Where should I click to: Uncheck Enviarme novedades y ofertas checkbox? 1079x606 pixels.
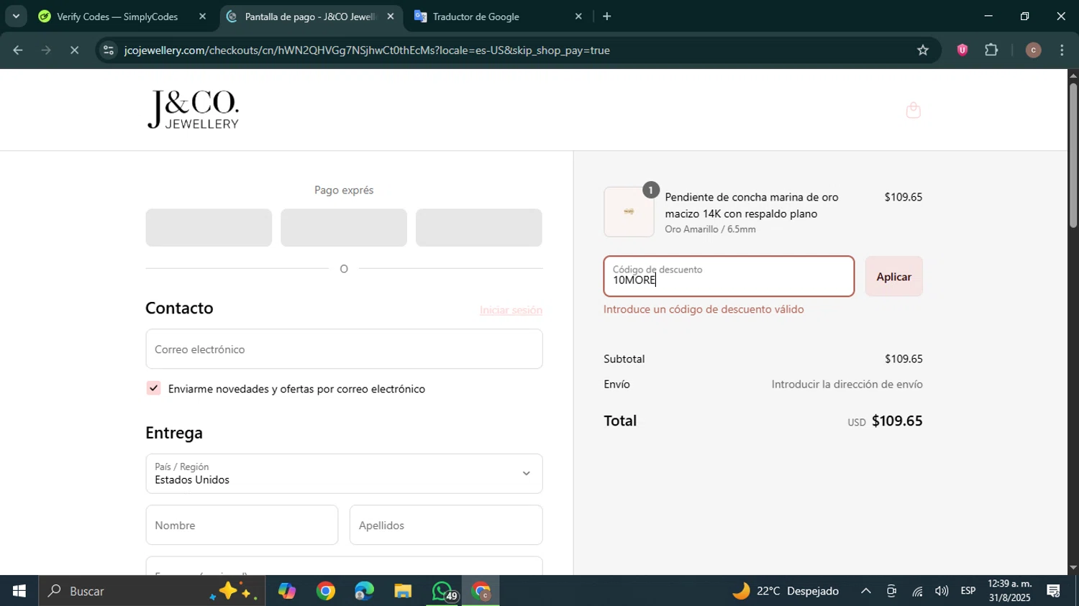click(153, 388)
